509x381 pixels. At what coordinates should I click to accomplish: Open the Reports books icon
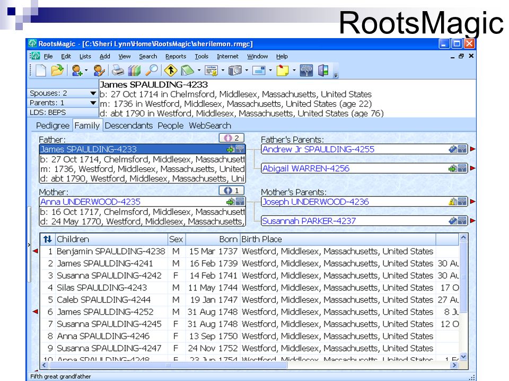coord(134,70)
